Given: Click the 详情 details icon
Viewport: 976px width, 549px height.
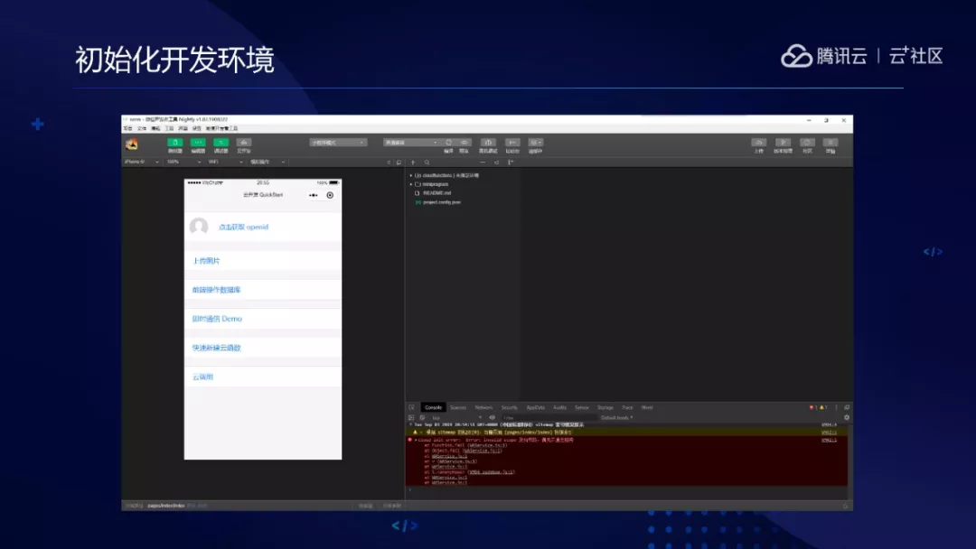Looking at the screenshot, I should coord(831,143).
